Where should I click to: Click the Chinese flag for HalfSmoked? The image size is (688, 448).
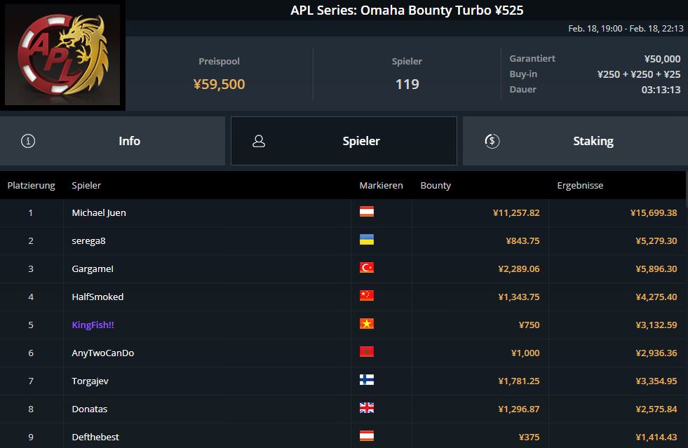point(366,296)
